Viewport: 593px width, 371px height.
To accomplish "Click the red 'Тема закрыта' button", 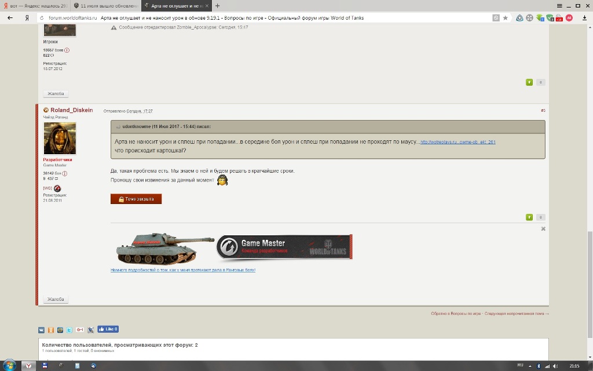I will [136, 199].
